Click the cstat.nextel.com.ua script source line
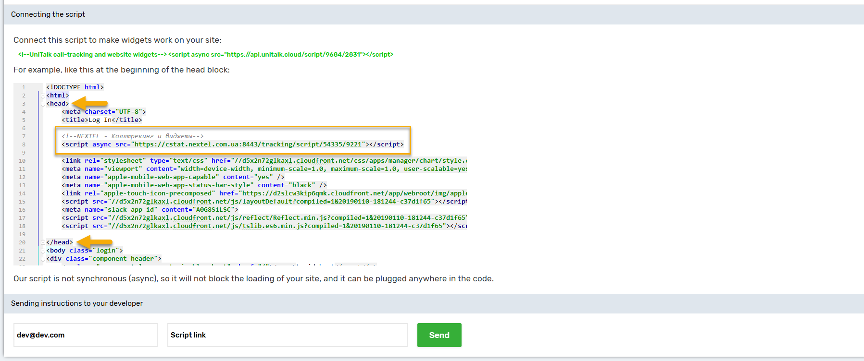 tap(233, 144)
